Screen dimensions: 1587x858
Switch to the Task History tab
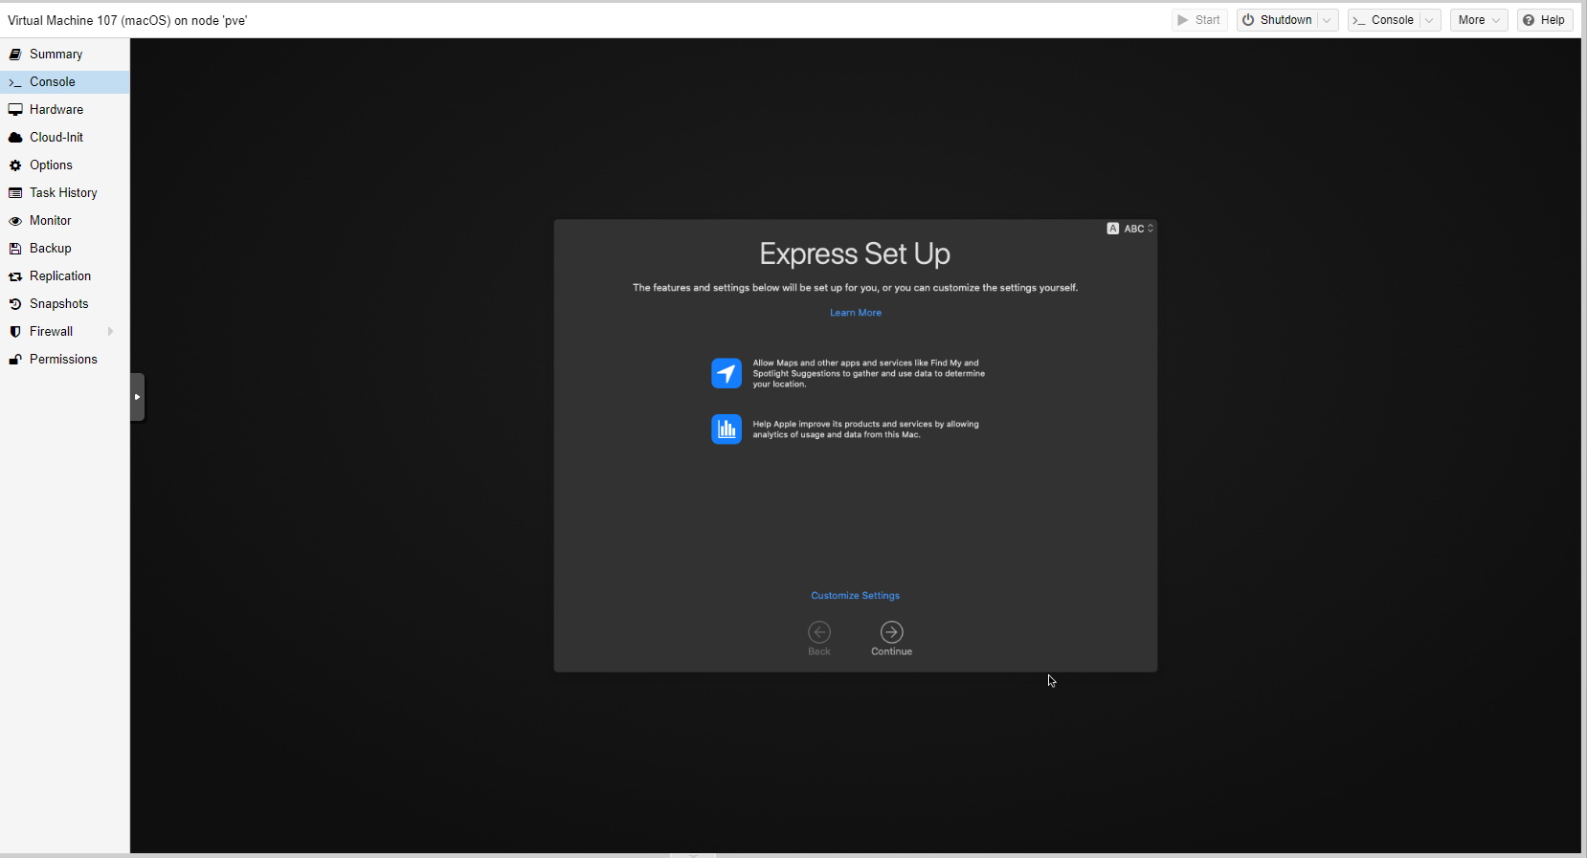pyautogui.click(x=63, y=193)
